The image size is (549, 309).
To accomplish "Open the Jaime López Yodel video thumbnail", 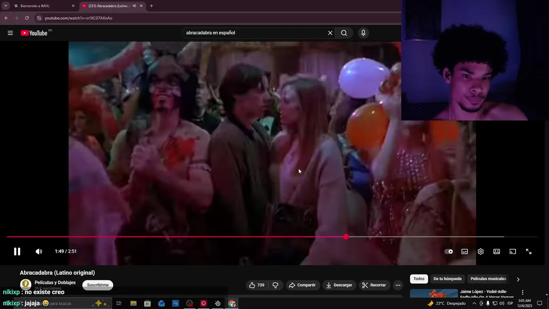I will pos(434,294).
